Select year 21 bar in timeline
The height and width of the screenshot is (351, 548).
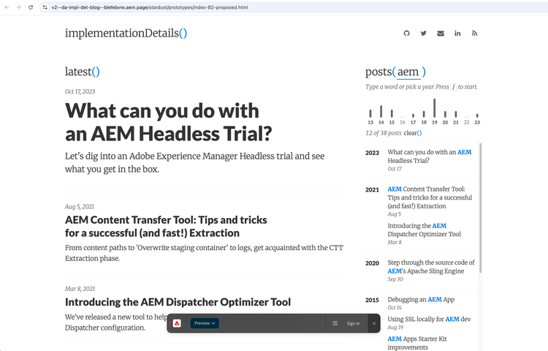tap(456, 114)
